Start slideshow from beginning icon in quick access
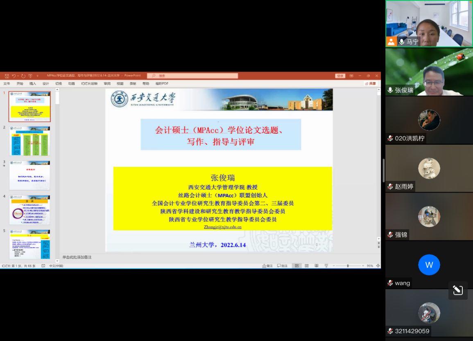The height and width of the screenshot is (341, 473). pyautogui.click(x=30, y=76)
